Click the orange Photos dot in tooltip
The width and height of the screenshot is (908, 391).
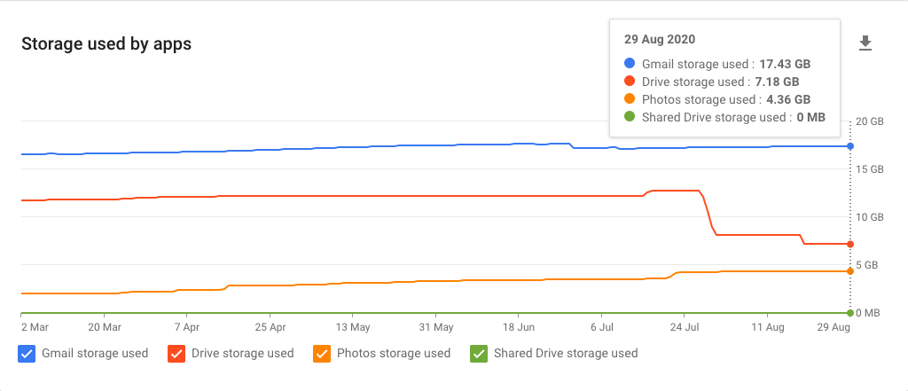(630, 99)
